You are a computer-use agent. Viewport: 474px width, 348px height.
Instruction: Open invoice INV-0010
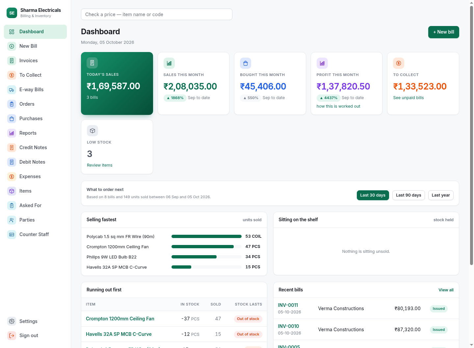pyautogui.click(x=289, y=326)
